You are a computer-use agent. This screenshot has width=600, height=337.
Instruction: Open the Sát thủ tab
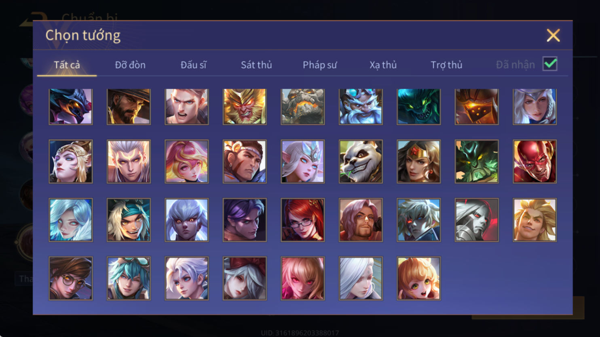[x=256, y=65]
